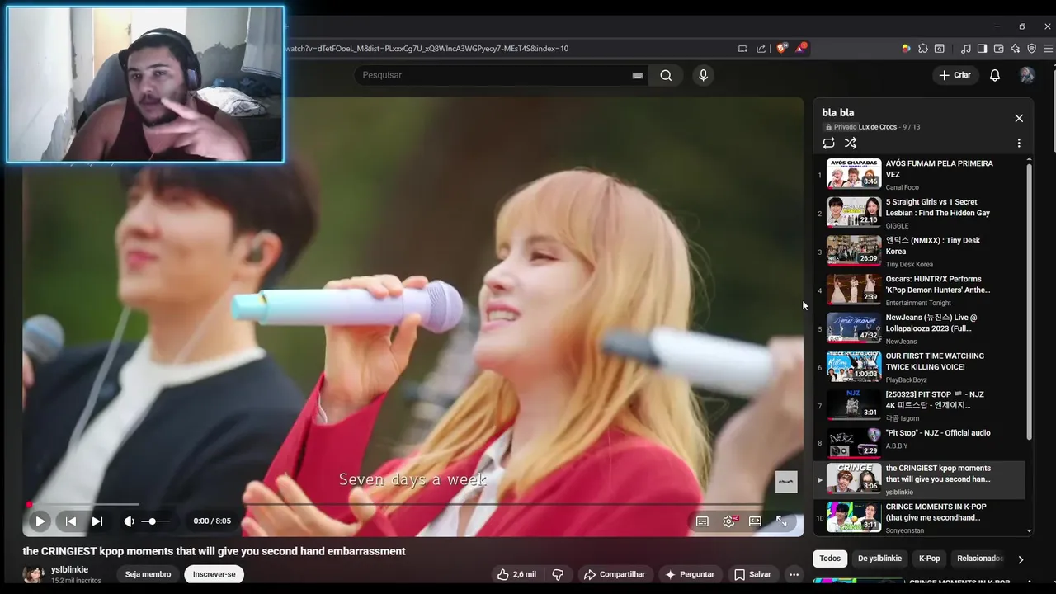1056x594 pixels.
Task: Open the Criar create menu
Action: 955,75
